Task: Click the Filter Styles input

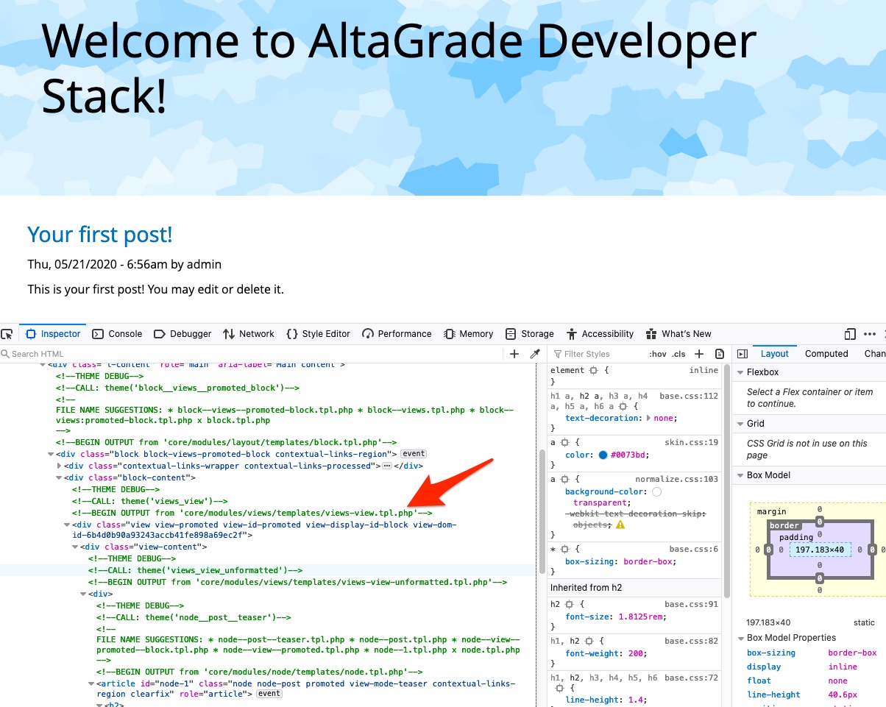Action: click(596, 354)
